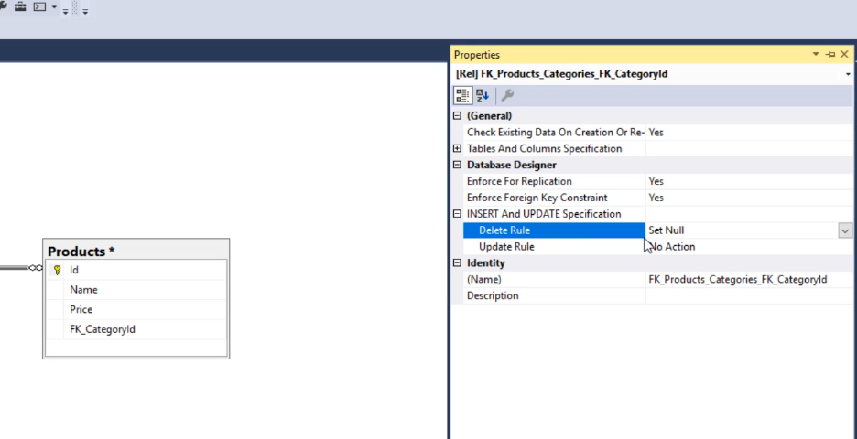This screenshot has height=439, width=857.
Task: Collapse the Database Designer section
Action: pyautogui.click(x=458, y=165)
